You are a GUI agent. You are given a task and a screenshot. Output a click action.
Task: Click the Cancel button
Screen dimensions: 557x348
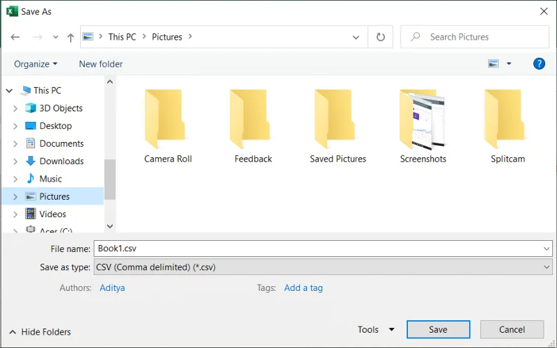[512, 329]
